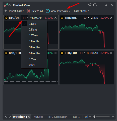The width and height of the screenshot is (117, 121).
Task: Show next tabs with right arrow
Action: [x=10, y=116]
